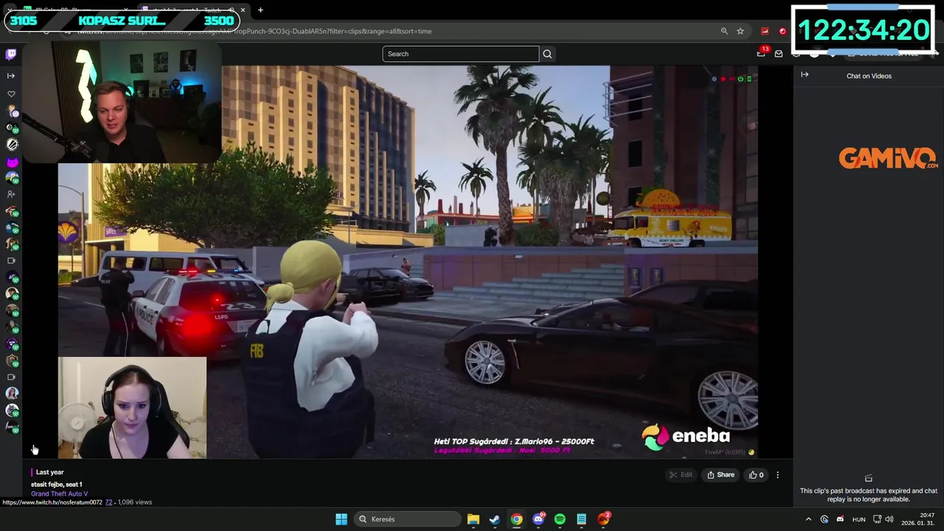This screenshot has height=531, width=944.
Task: Click the add-friends person icon in sidebar
Action: tap(11, 195)
